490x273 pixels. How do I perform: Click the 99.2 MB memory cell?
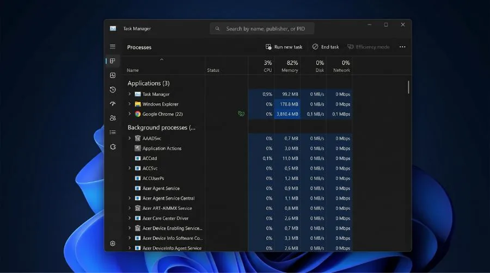point(287,94)
